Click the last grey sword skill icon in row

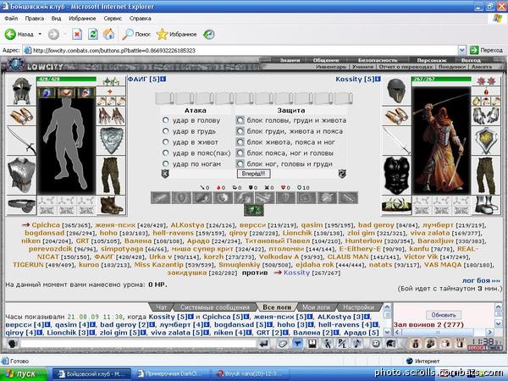(348, 197)
